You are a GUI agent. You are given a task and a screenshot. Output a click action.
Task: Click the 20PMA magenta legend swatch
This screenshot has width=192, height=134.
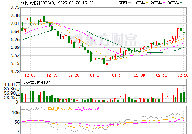[x=164, y=3]
